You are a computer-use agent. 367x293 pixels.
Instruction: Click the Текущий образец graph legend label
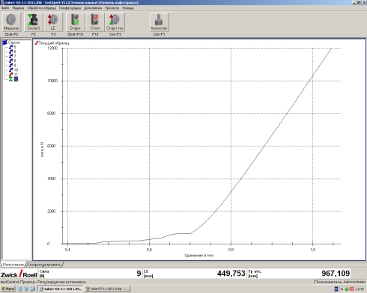click(x=52, y=43)
